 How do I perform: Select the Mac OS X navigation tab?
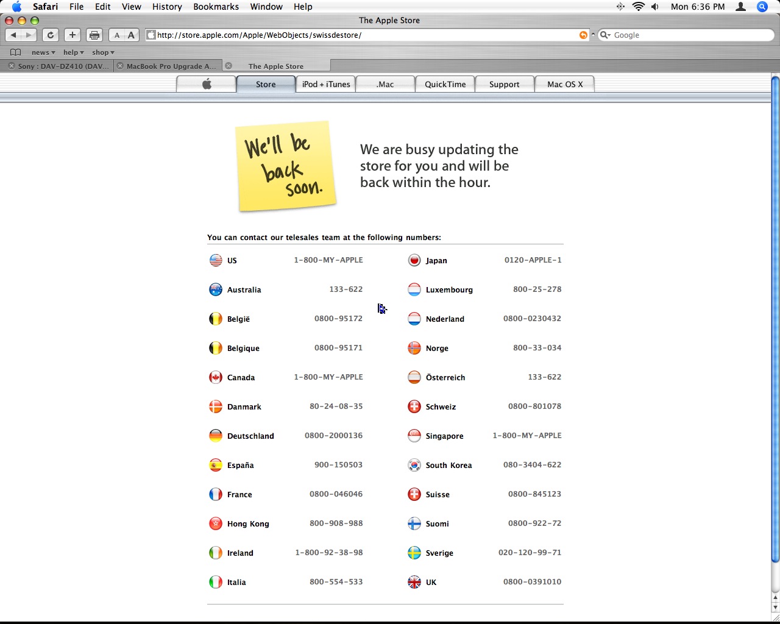tap(565, 84)
